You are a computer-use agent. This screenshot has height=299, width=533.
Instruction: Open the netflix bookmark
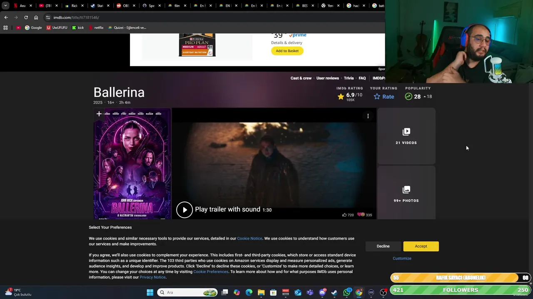pyautogui.click(x=96, y=28)
